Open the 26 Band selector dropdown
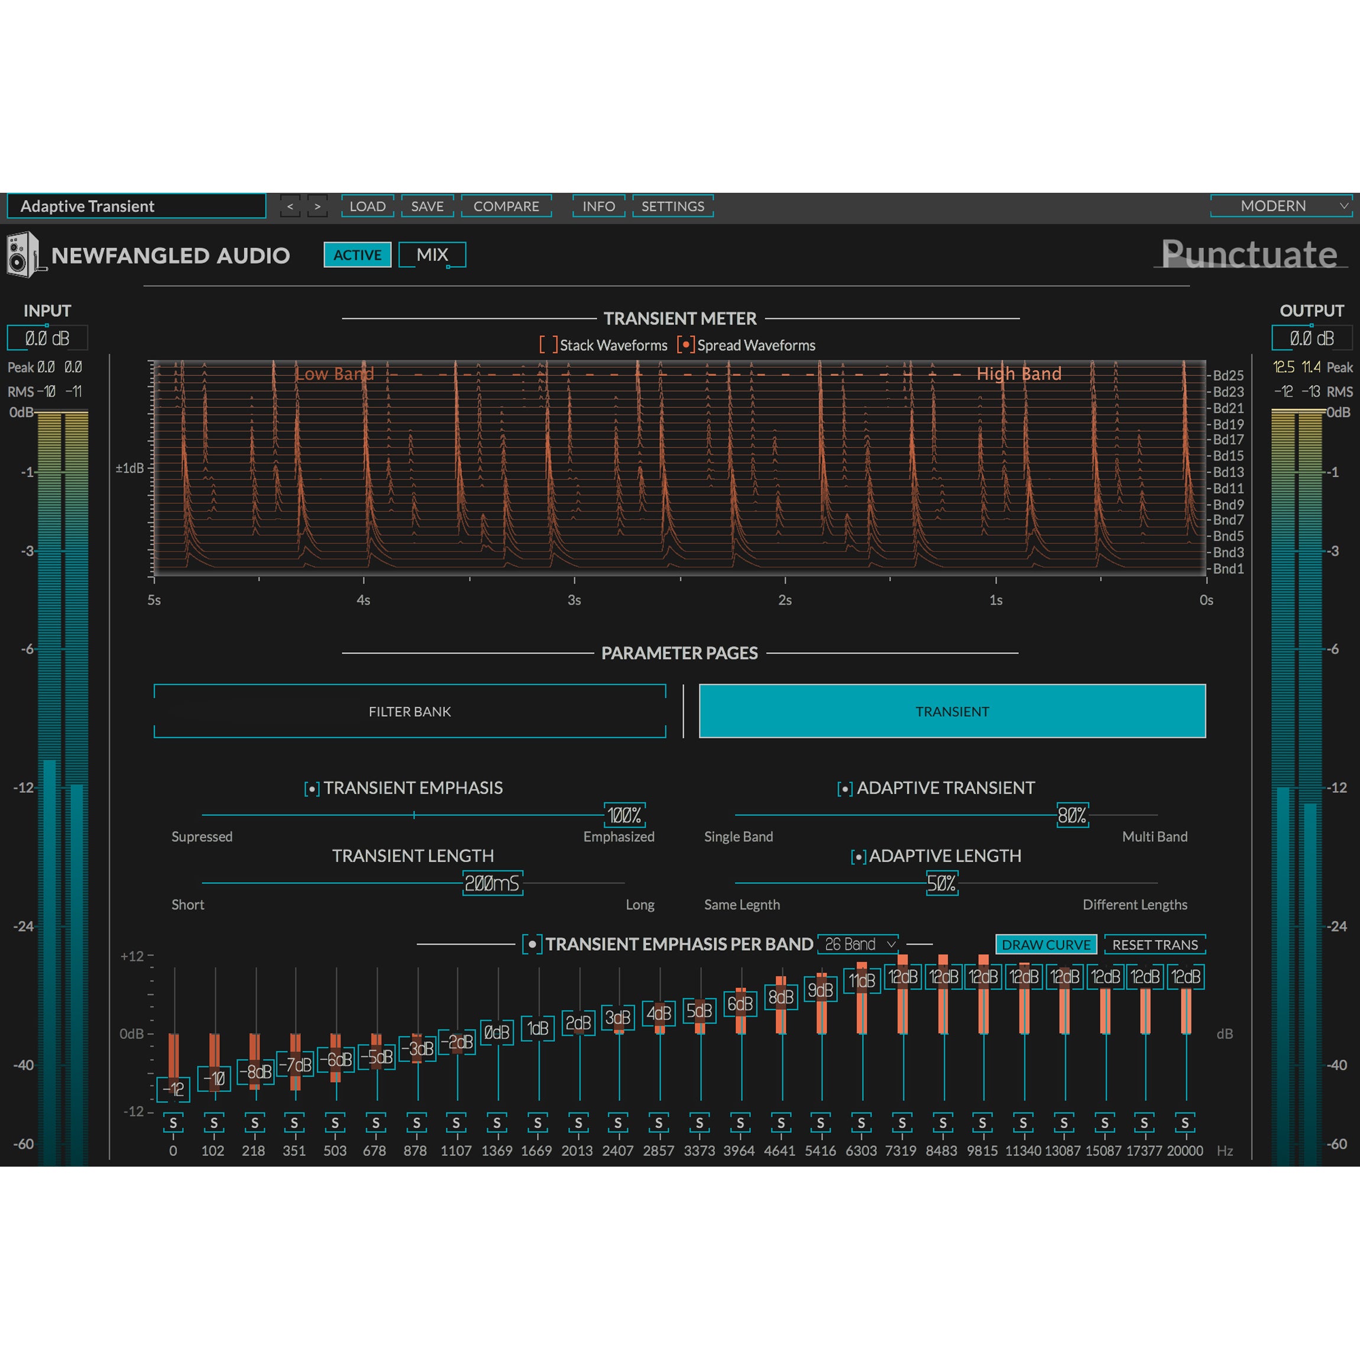The width and height of the screenshot is (1360, 1360). pyautogui.click(x=857, y=944)
